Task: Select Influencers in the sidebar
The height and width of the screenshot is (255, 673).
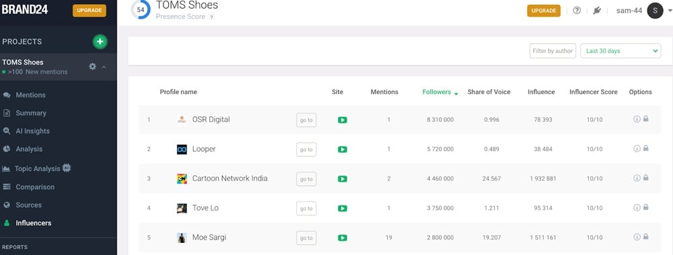Action: tap(34, 223)
